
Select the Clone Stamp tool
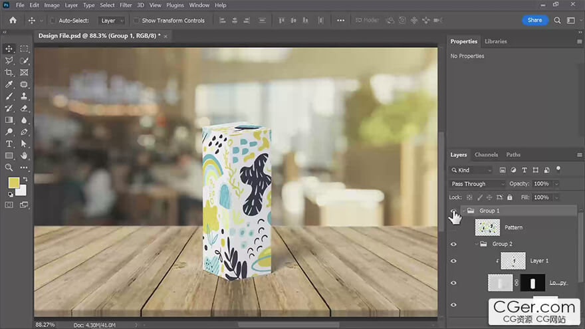click(x=24, y=96)
